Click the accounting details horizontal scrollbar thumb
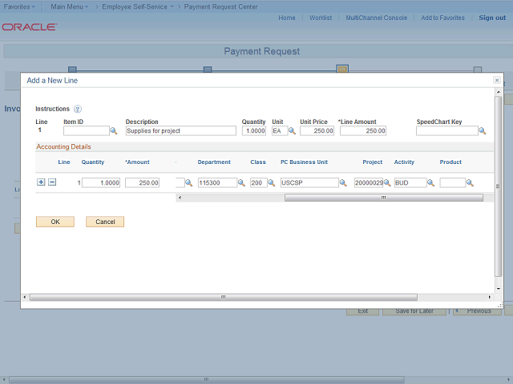This screenshot has width=513, height=384. [x=382, y=198]
